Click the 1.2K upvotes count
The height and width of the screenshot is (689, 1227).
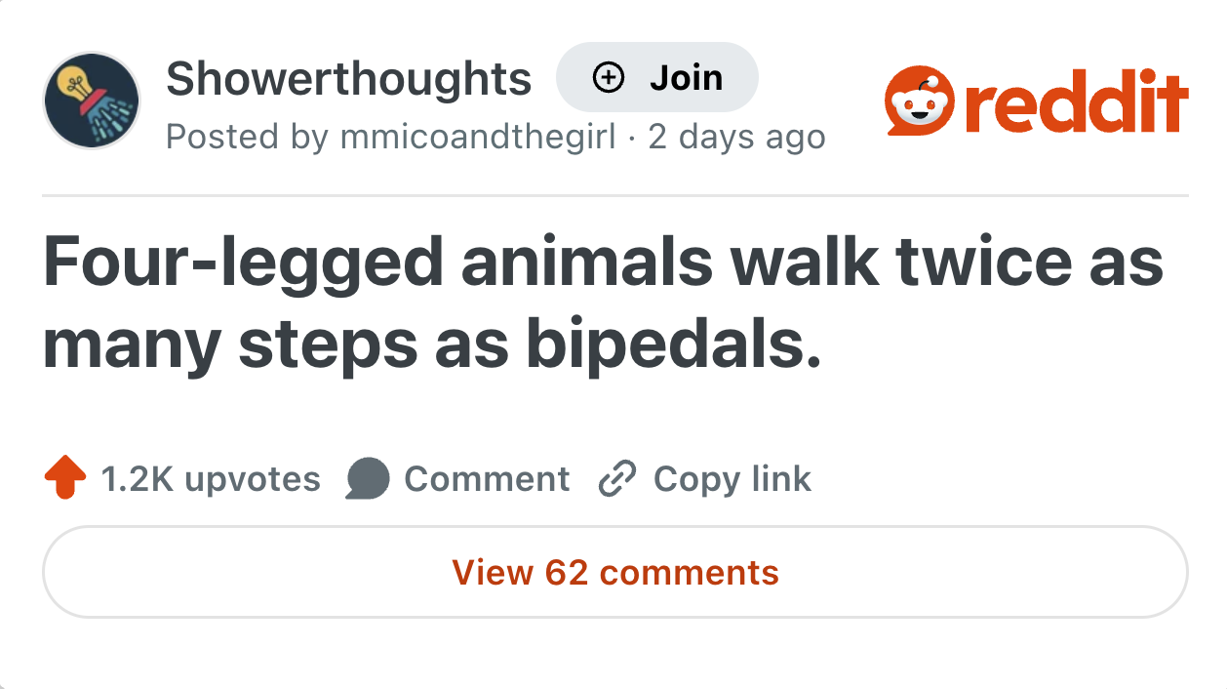211,479
